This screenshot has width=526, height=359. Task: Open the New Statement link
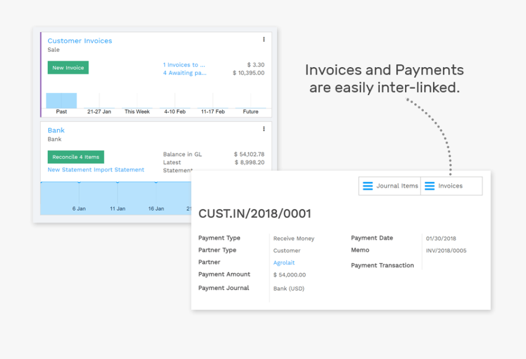70,170
